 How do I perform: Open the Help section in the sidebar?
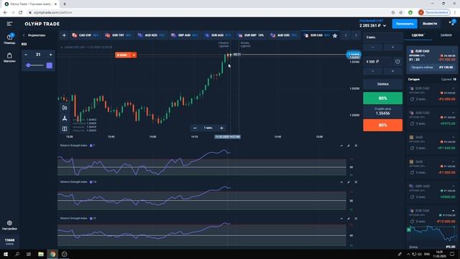tap(9, 39)
